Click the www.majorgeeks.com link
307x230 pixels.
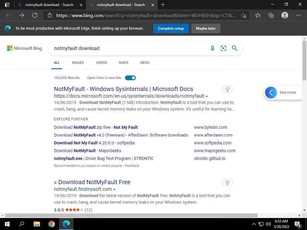click(215, 151)
